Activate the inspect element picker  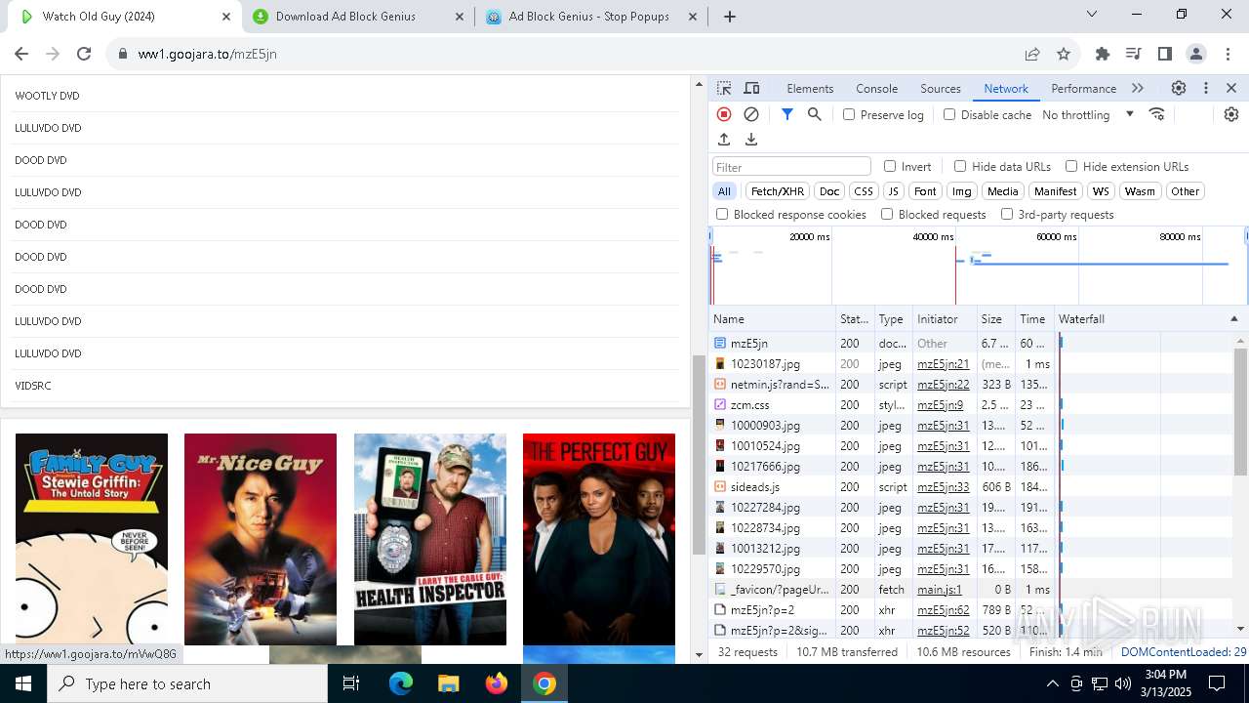724,88
